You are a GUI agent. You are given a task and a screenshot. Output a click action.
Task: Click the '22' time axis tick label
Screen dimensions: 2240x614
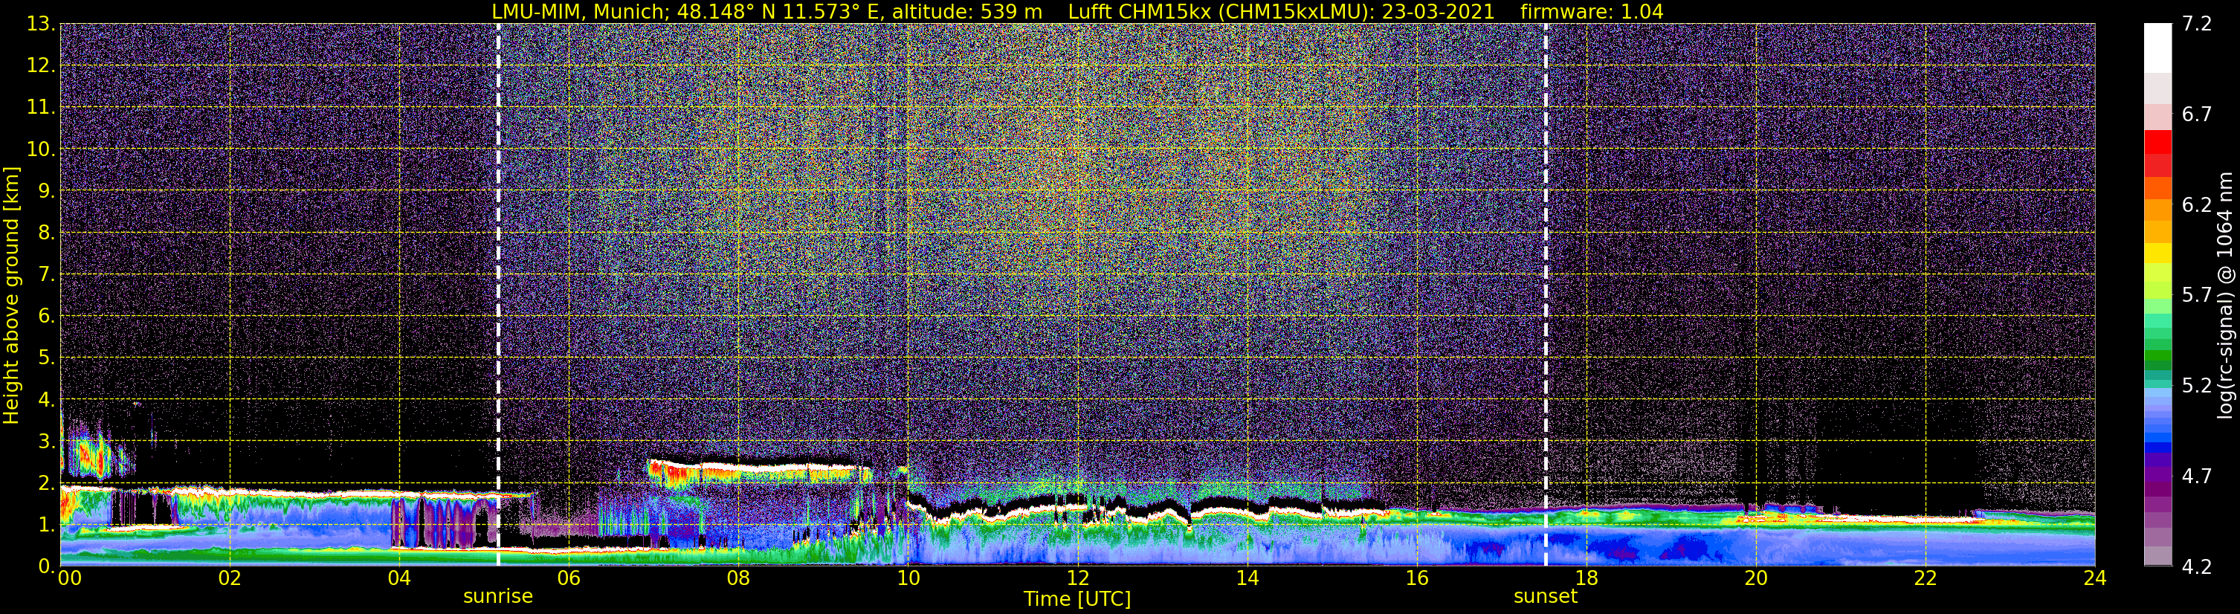pyautogui.click(x=1926, y=578)
